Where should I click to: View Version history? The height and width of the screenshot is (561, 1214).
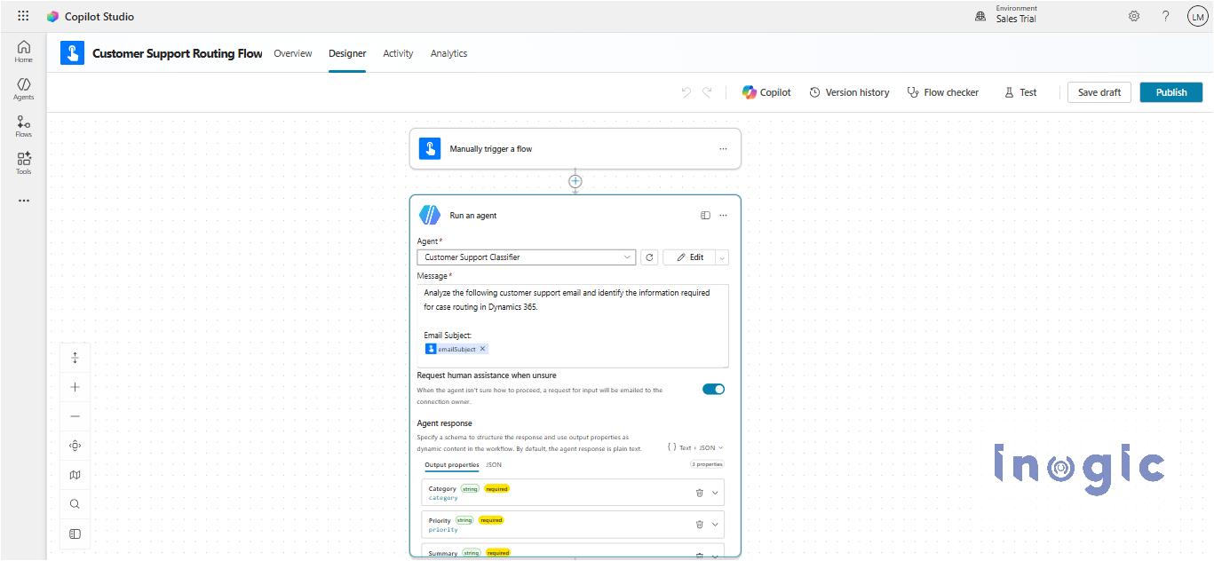click(x=849, y=92)
